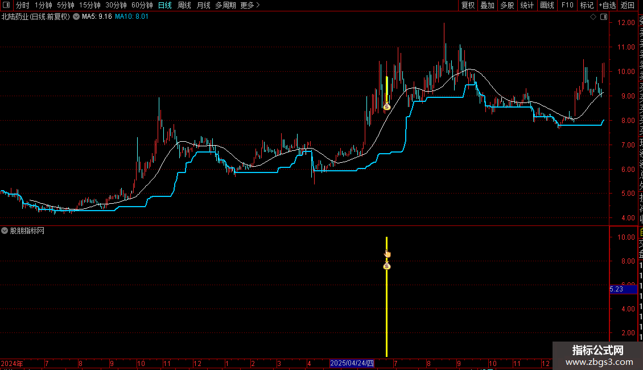Open dropdown arrow next to 股朋指标网 indicator
Screen dimensions: 643x370
pos(5,231)
